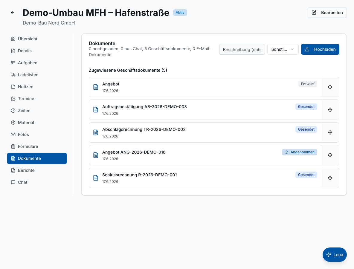This screenshot has width=354, height=269.
Task: Open the Details sidebar item
Action: pyautogui.click(x=37, y=51)
